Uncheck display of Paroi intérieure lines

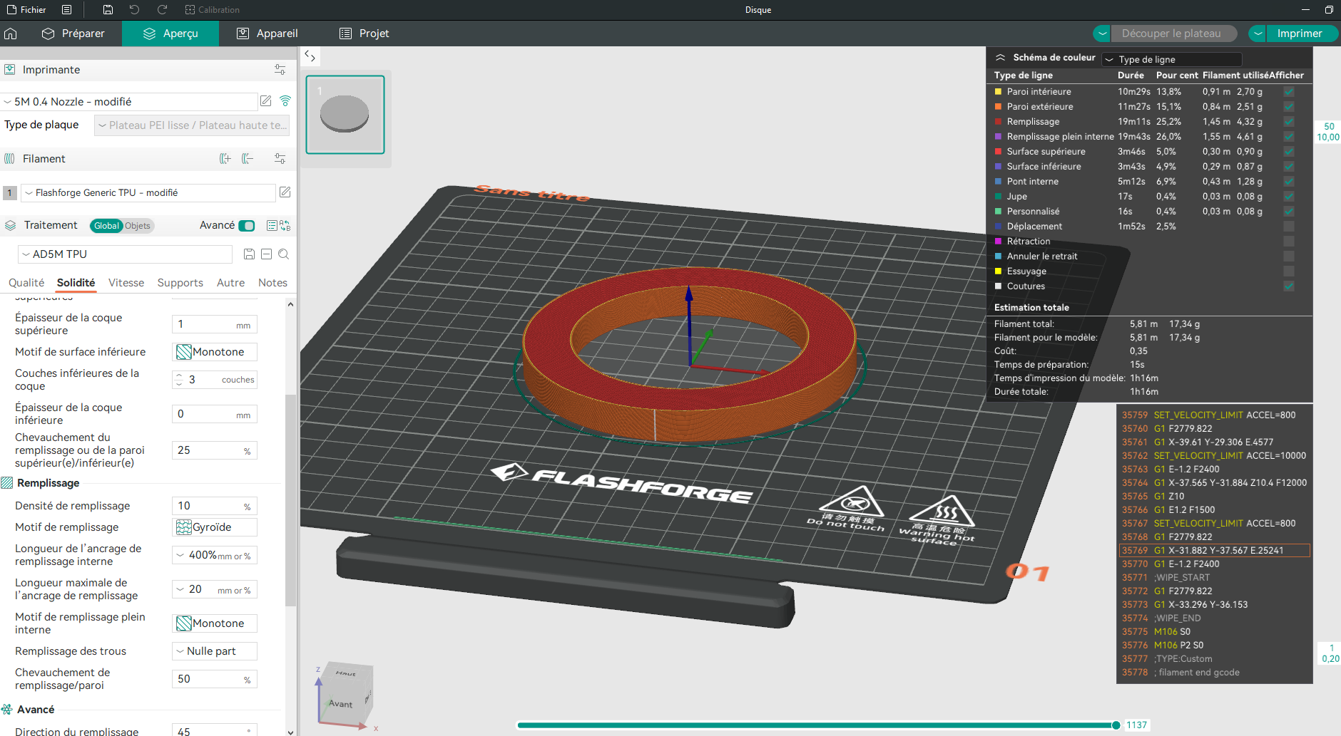[x=1289, y=92]
